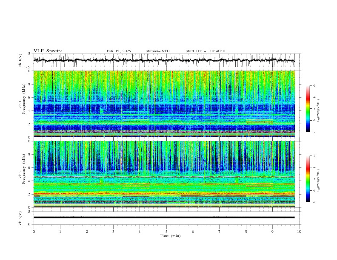Click the '5' tick on ch.1(V) axis
Image resolution: width=337 pixels, height=260 pixels.
[29, 54]
